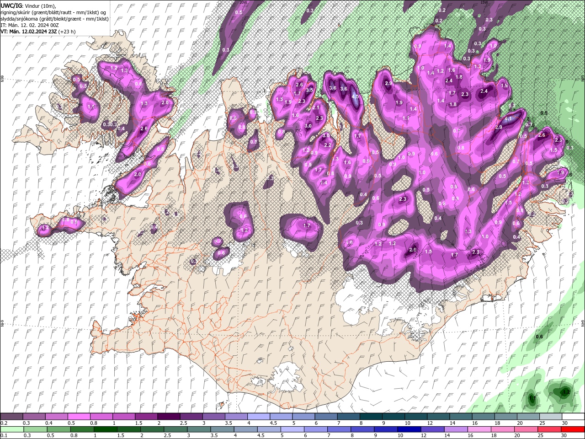Click the '(+23 h)' forecast offset text

coord(67,32)
